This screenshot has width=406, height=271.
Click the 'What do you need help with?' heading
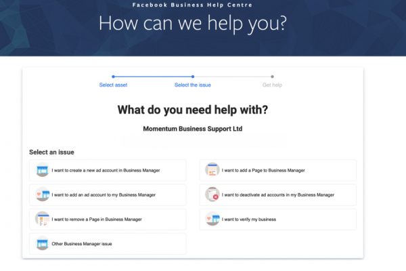pos(193,110)
